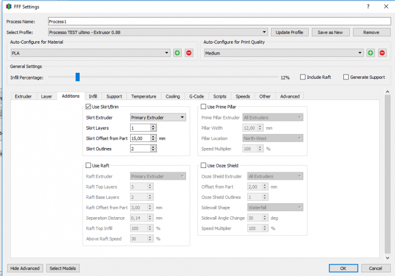Enable Use Prime Pillar checkbox
Image resolution: width=395 pixels, height=276 pixels.
click(204, 107)
